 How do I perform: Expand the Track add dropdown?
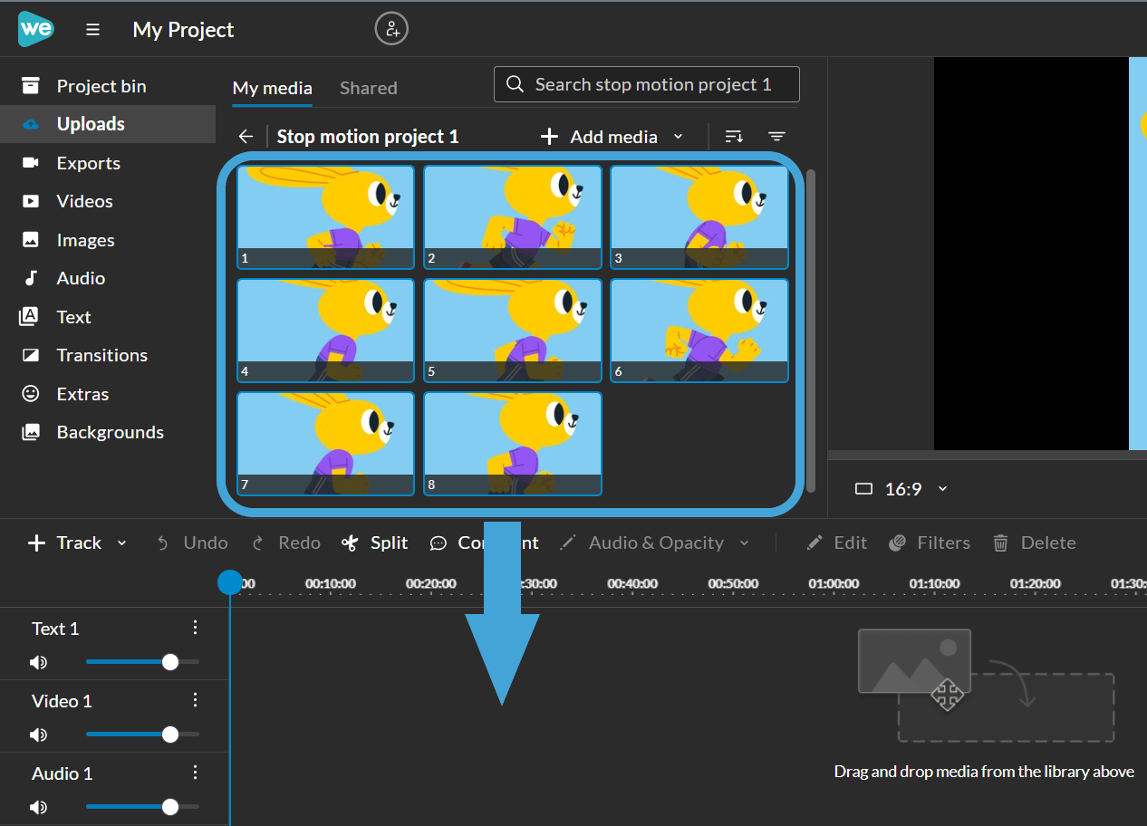[x=121, y=543]
